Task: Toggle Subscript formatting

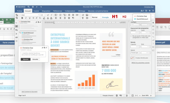Action: (x=40, y=18)
